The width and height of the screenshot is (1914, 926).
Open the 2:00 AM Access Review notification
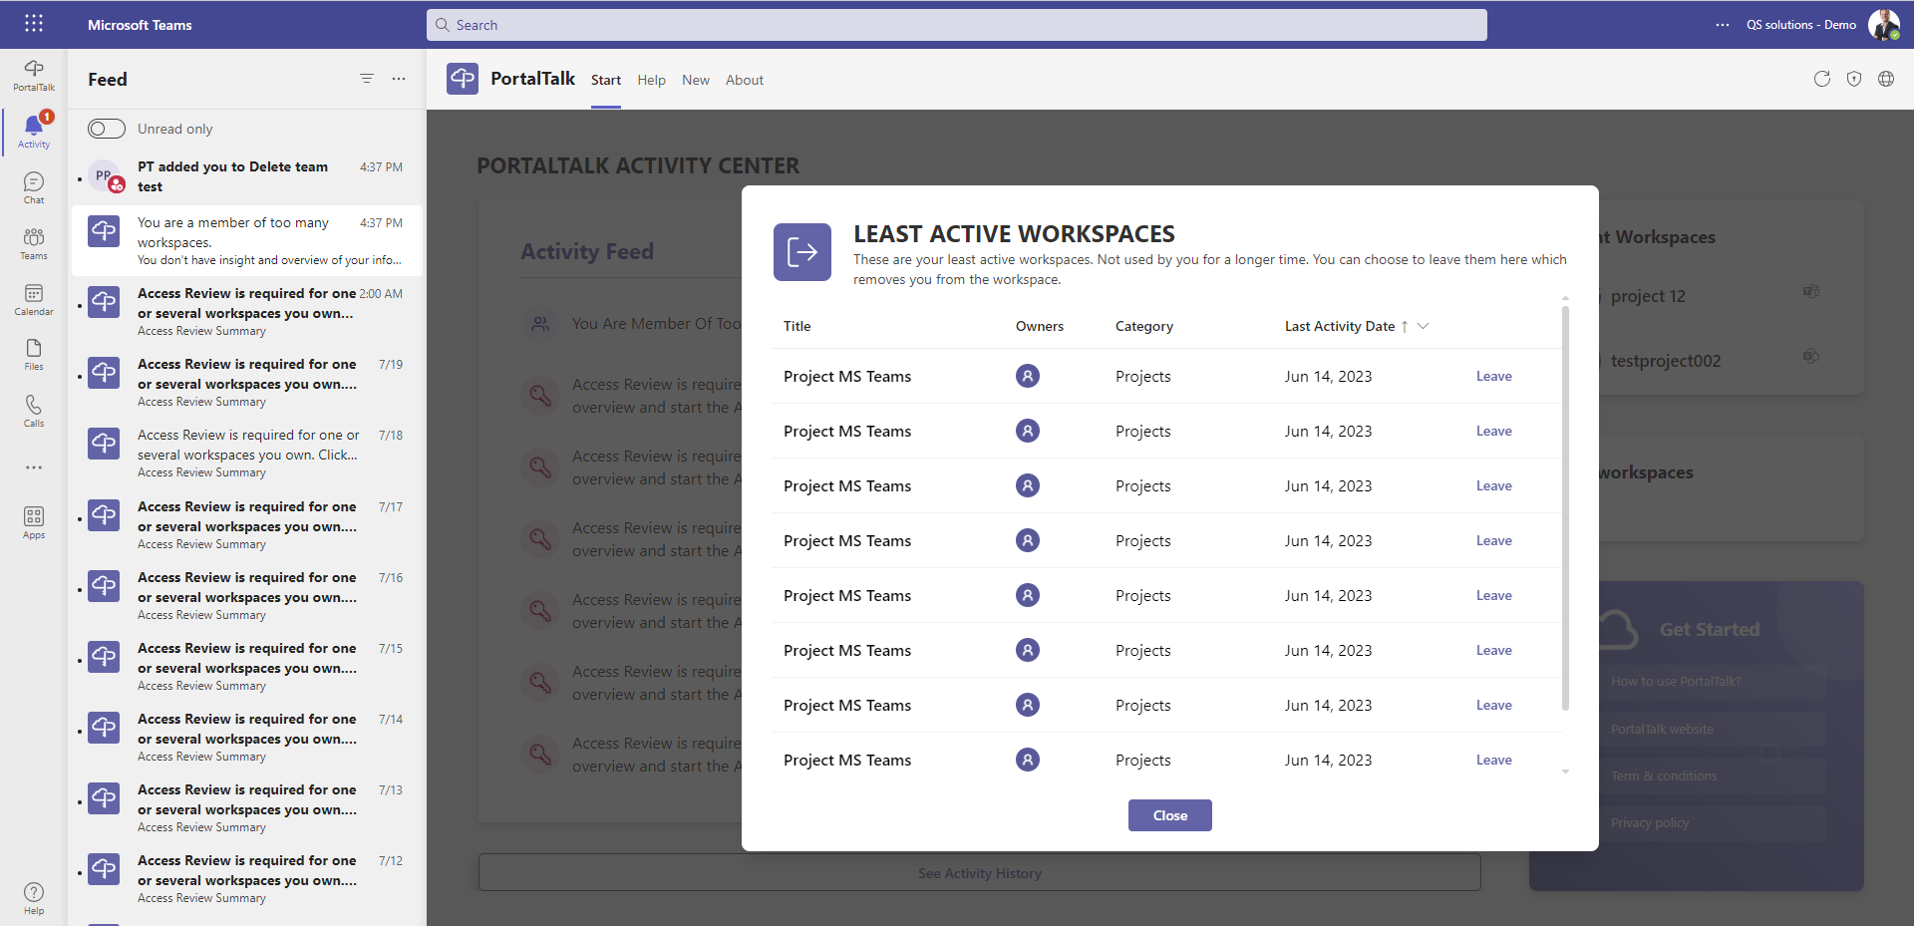247,311
